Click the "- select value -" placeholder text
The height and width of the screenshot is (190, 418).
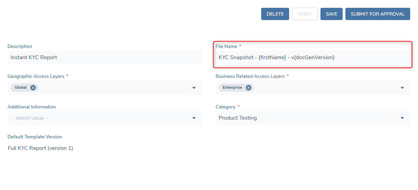[x=30, y=118]
